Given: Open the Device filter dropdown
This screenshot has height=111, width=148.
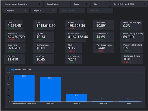Looking at the screenshot, I should (x=80, y=4).
